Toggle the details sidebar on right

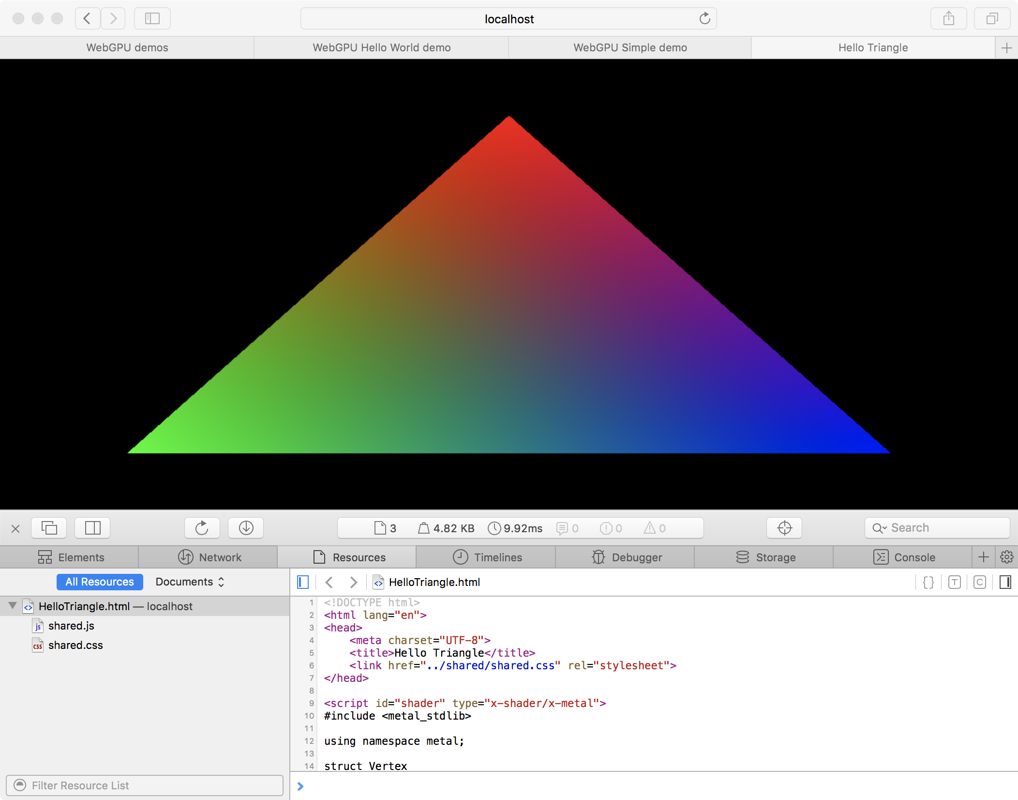tap(1005, 582)
